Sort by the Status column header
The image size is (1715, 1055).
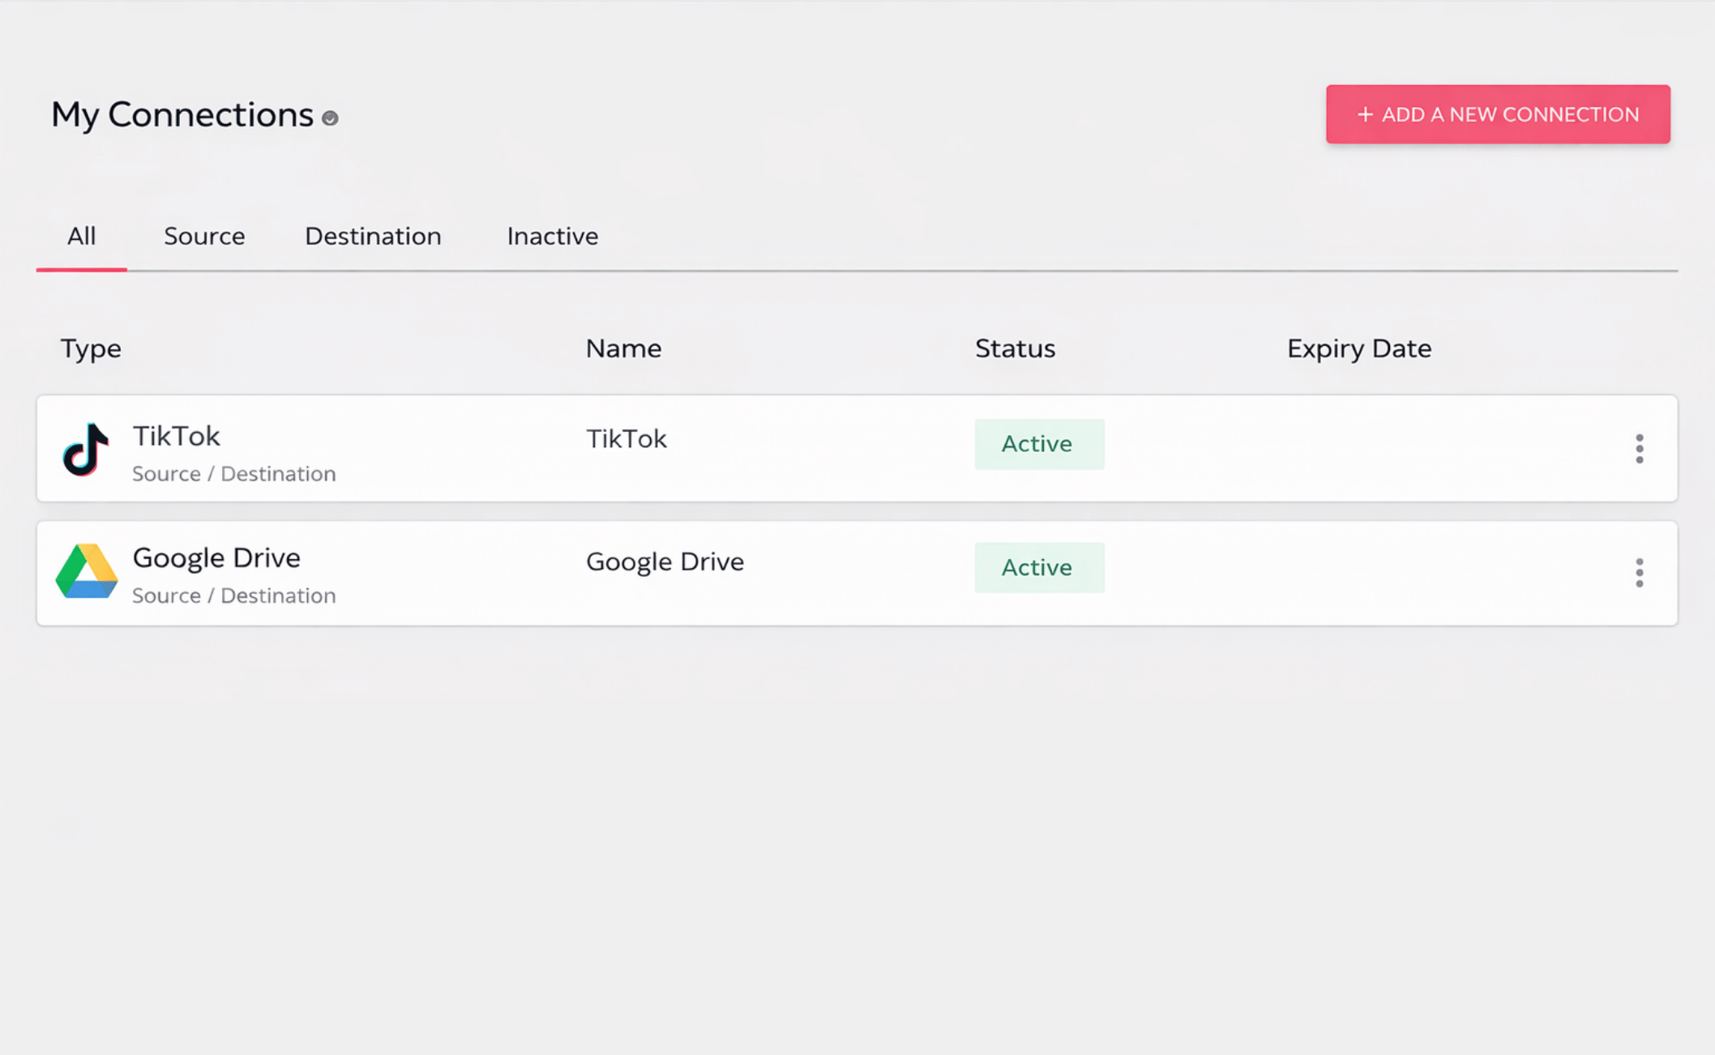[1015, 348]
